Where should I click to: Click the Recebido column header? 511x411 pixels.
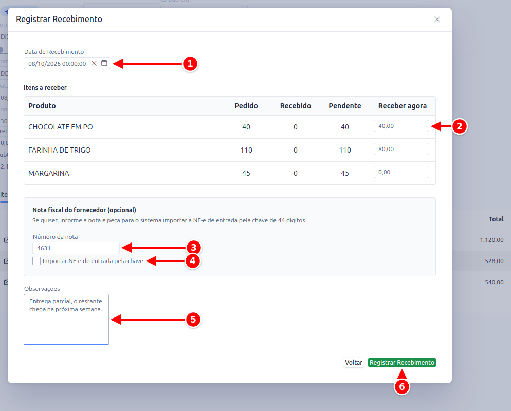296,106
